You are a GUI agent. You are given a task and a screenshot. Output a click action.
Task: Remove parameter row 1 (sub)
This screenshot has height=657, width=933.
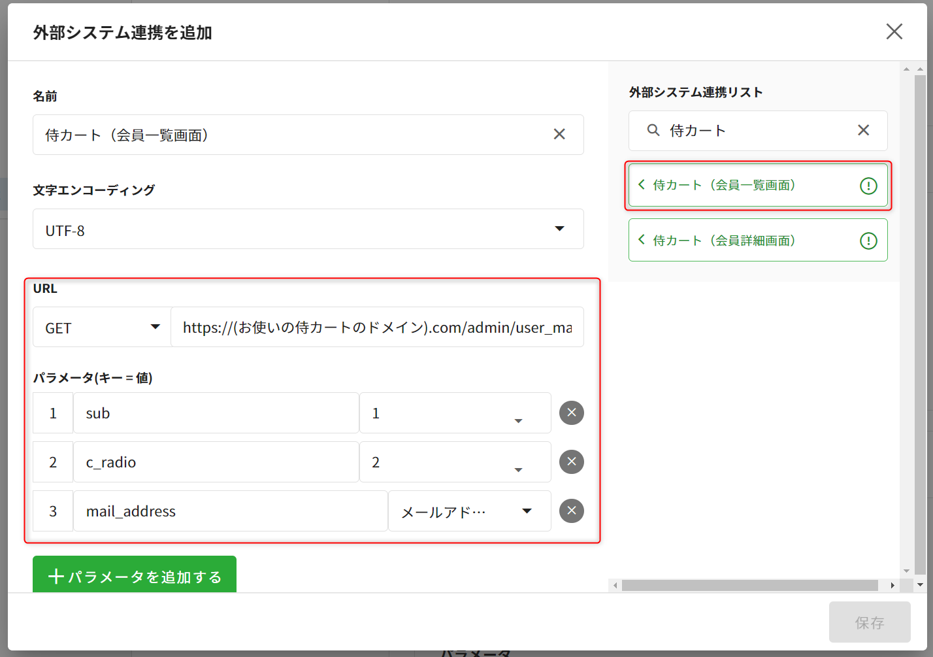[x=571, y=413]
